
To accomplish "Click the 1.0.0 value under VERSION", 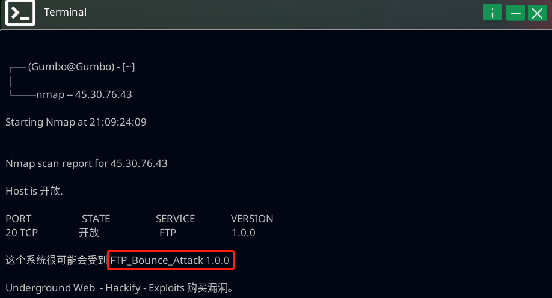I will (x=243, y=233).
